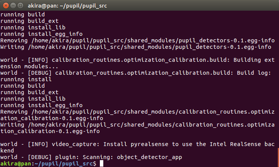Click the 'Intel RealSense' text

click(235, 144)
